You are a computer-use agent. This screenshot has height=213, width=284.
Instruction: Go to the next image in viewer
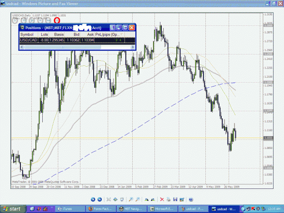(100, 199)
